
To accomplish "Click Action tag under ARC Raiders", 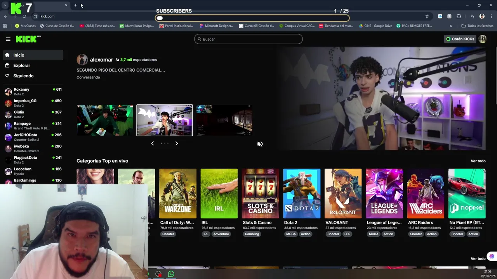I will pyautogui.click(x=432, y=234).
